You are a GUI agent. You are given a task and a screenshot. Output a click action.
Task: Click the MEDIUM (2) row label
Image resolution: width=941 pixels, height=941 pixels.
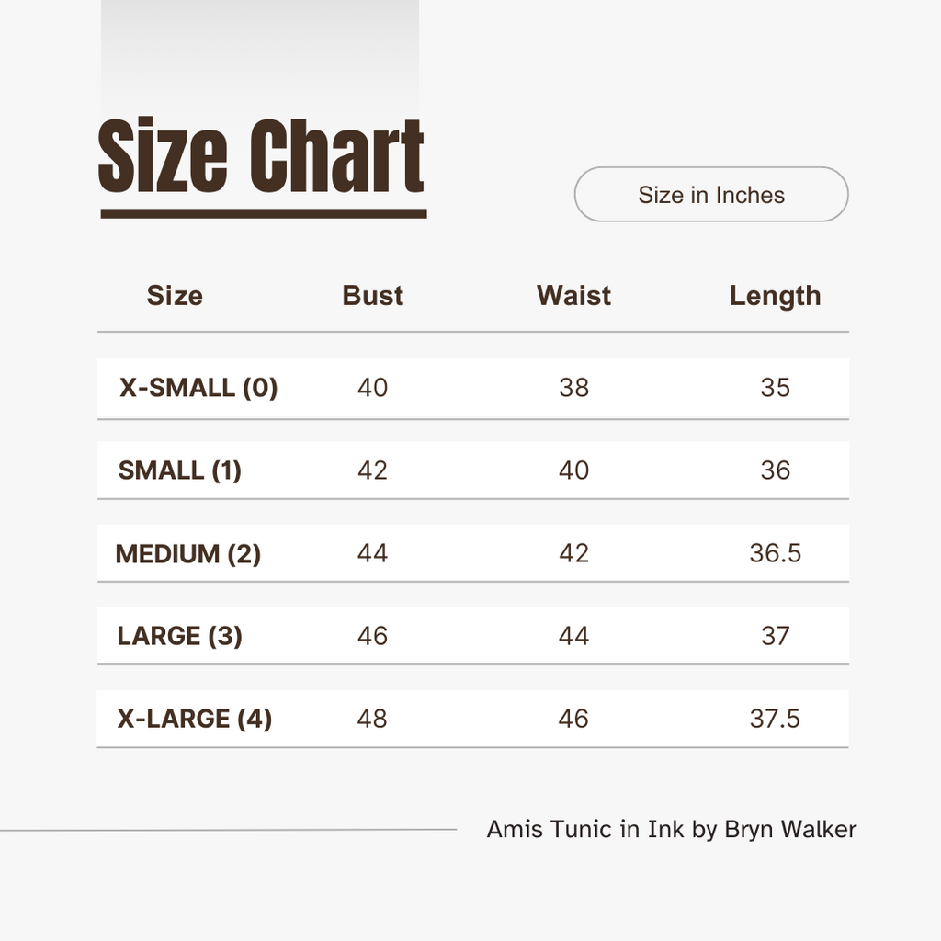pyautogui.click(x=188, y=554)
